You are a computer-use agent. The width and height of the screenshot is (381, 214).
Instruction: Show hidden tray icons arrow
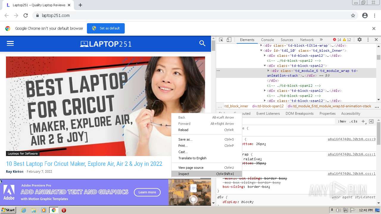click(x=332, y=210)
